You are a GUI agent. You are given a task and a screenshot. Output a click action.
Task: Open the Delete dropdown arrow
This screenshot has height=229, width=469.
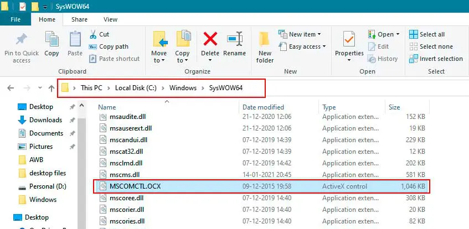210,60
